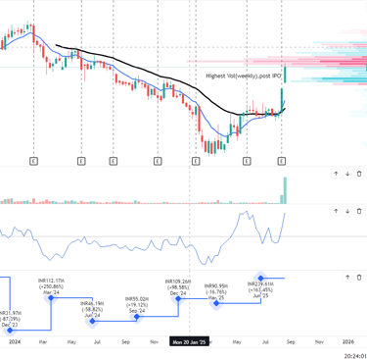
Task: Select the Sep '24 INR55.02M data point
Action: (x=137, y=317)
